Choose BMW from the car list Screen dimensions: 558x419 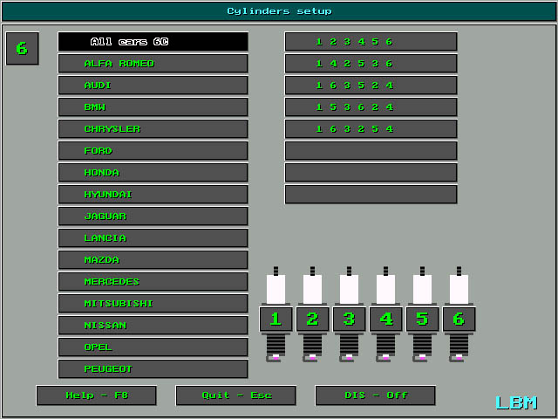(x=153, y=107)
